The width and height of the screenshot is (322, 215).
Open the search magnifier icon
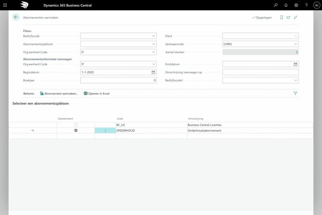(276, 5)
